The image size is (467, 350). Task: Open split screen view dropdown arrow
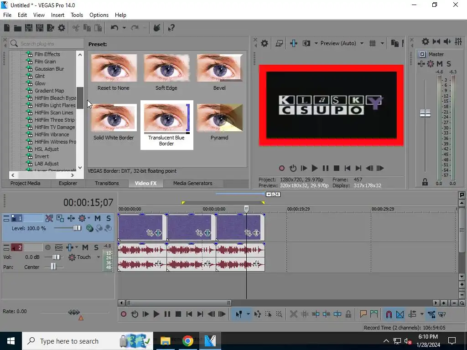pos(316,43)
